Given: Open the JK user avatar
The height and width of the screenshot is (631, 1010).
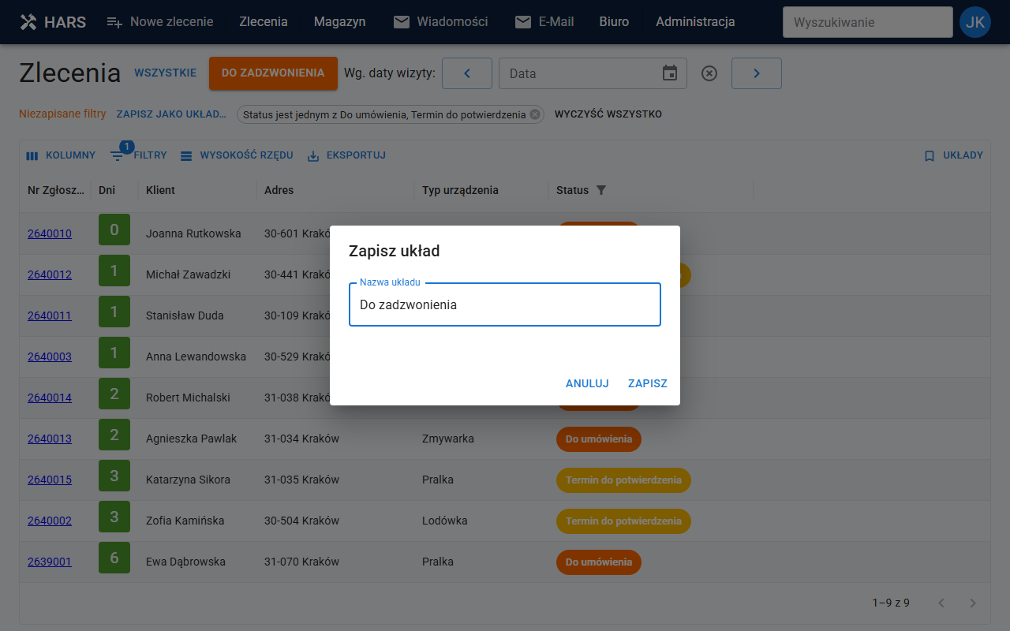Looking at the screenshot, I should click(975, 22).
